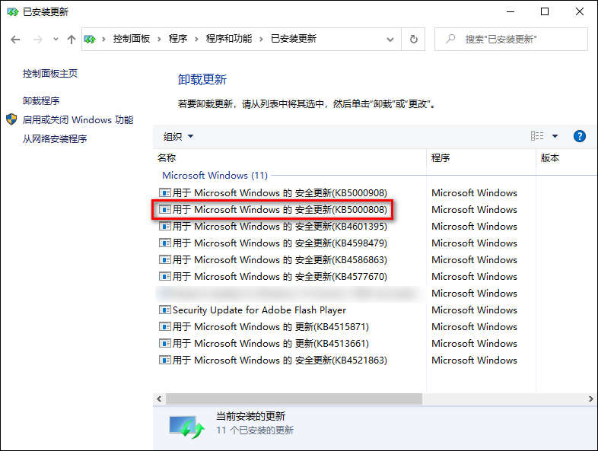
Task: Collapse the Microsoft Windows (11) group
Action: click(215, 176)
